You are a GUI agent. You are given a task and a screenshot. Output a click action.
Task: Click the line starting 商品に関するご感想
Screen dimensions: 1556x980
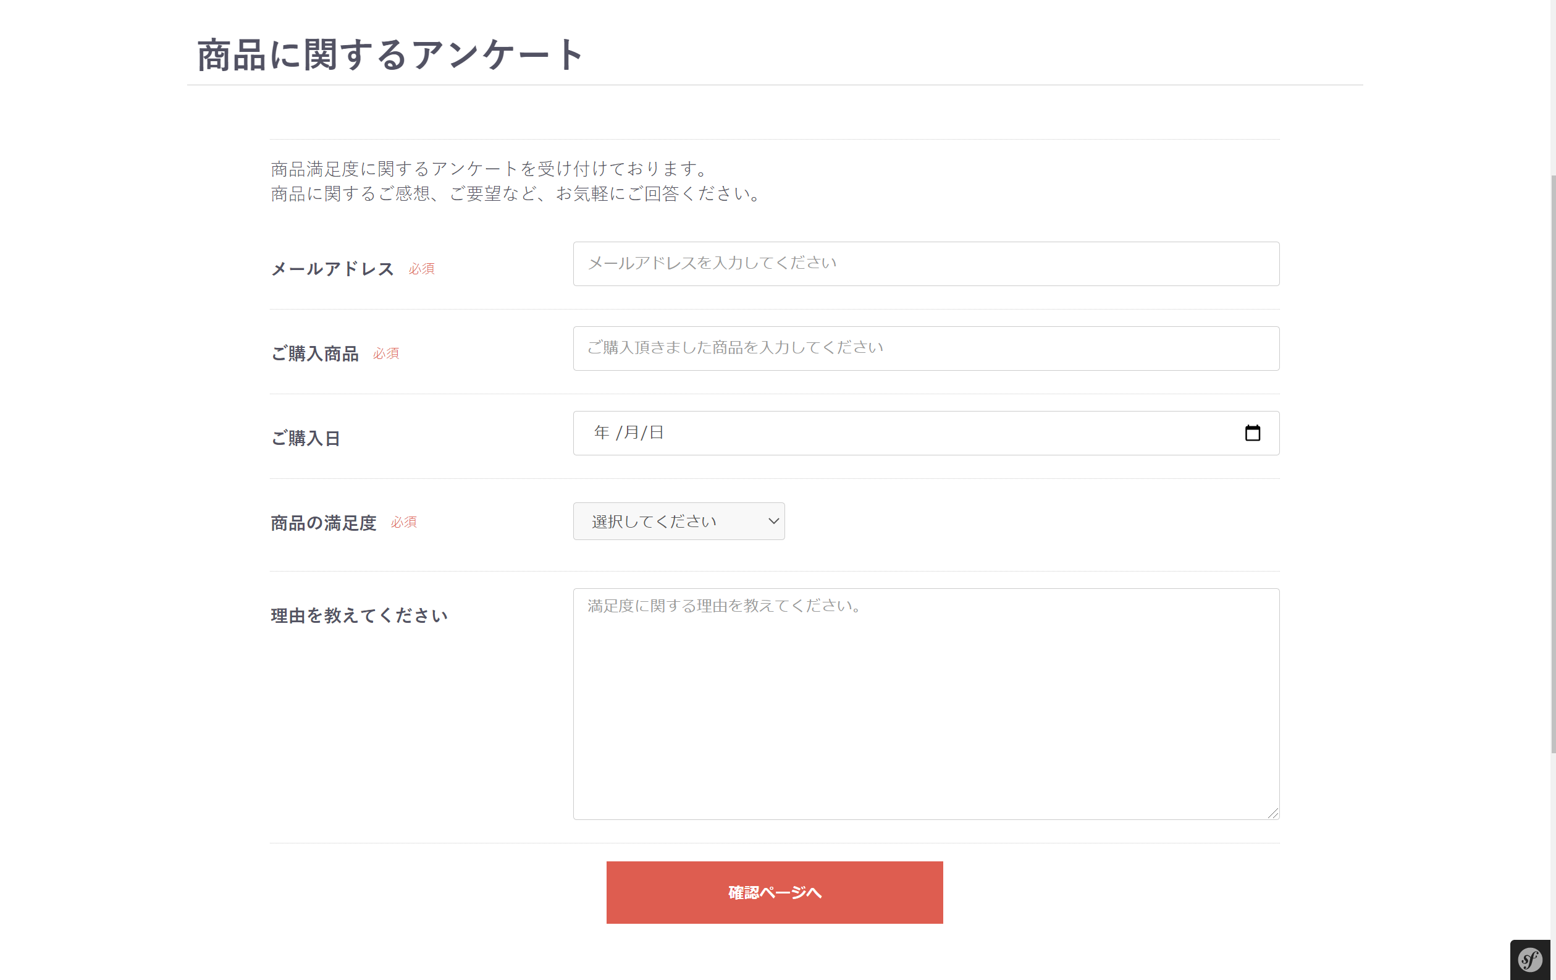pos(518,193)
